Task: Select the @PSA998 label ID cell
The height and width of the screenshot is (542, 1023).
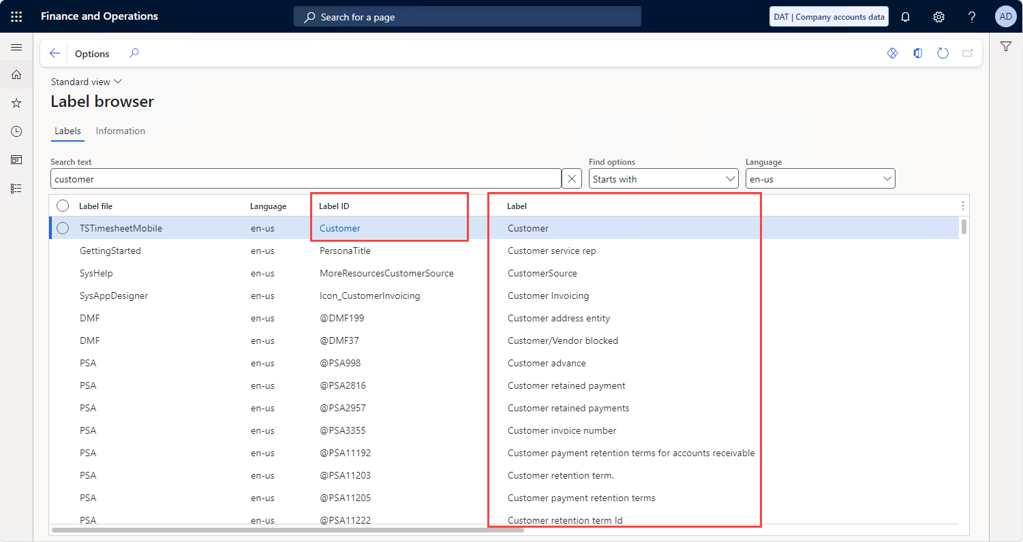Action: tap(340, 363)
